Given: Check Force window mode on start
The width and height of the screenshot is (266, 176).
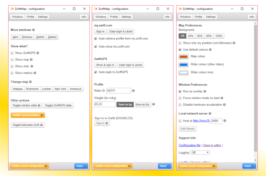Looking at the screenshot, I should point(180,98).
